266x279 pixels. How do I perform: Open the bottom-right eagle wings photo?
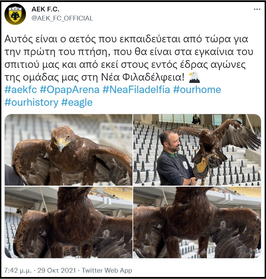coord(197,222)
